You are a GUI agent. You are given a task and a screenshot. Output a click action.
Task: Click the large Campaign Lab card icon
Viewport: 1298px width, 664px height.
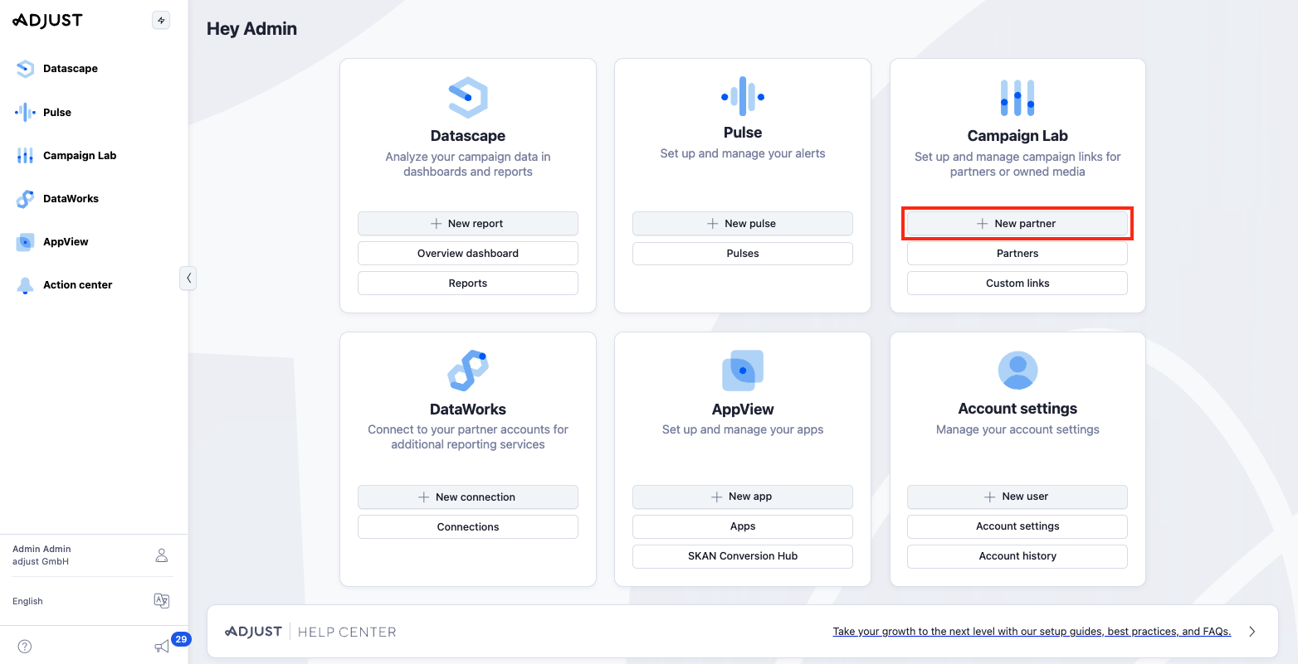point(1017,98)
